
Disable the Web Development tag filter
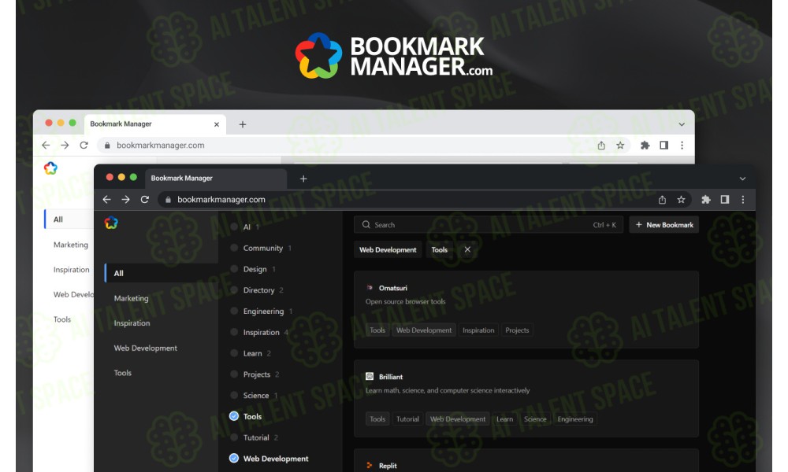pos(234,458)
